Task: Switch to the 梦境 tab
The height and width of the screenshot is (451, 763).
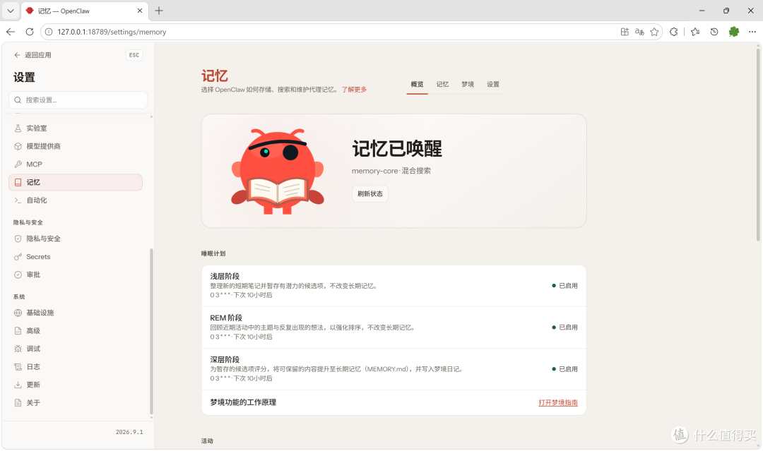Action: click(x=468, y=84)
